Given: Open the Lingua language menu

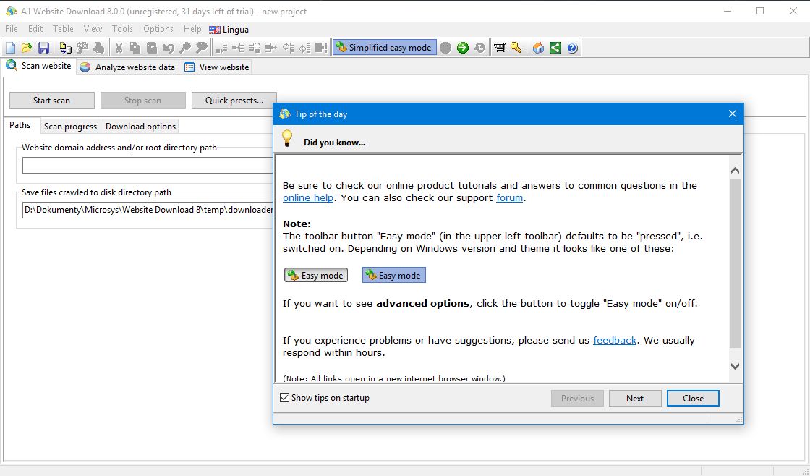Looking at the screenshot, I should point(229,30).
